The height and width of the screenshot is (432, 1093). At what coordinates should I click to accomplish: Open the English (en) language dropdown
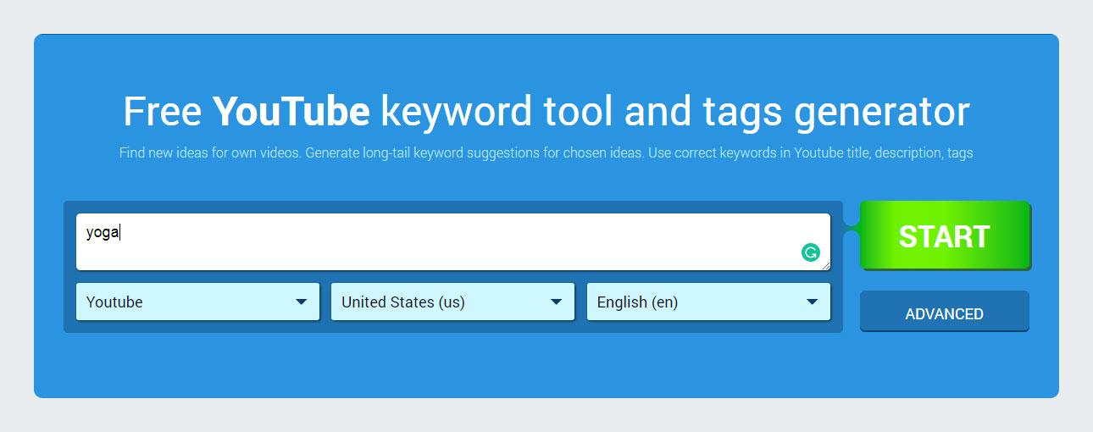point(708,302)
